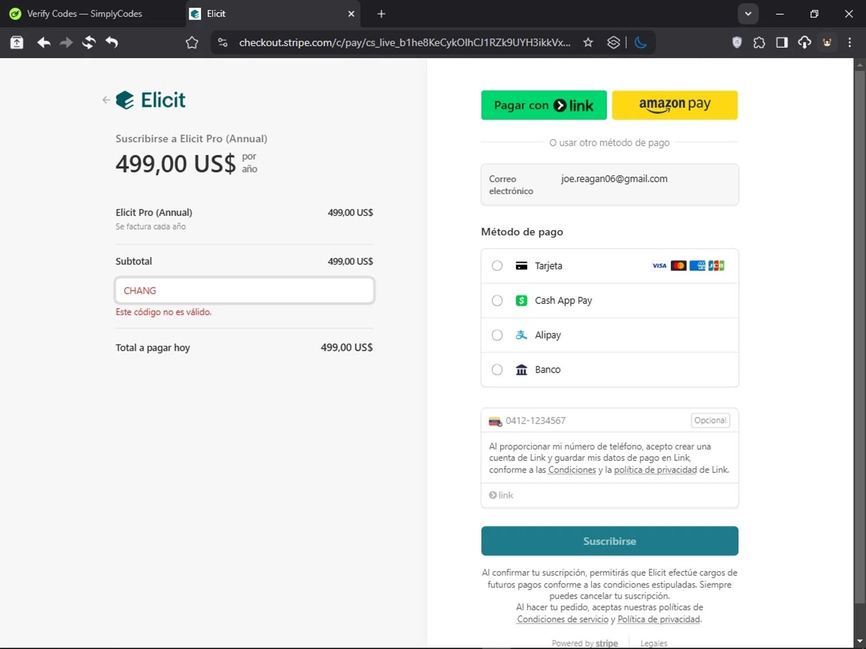
Task: Click the email field joe.reagan06@gmail.com
Action: [610, 185]
